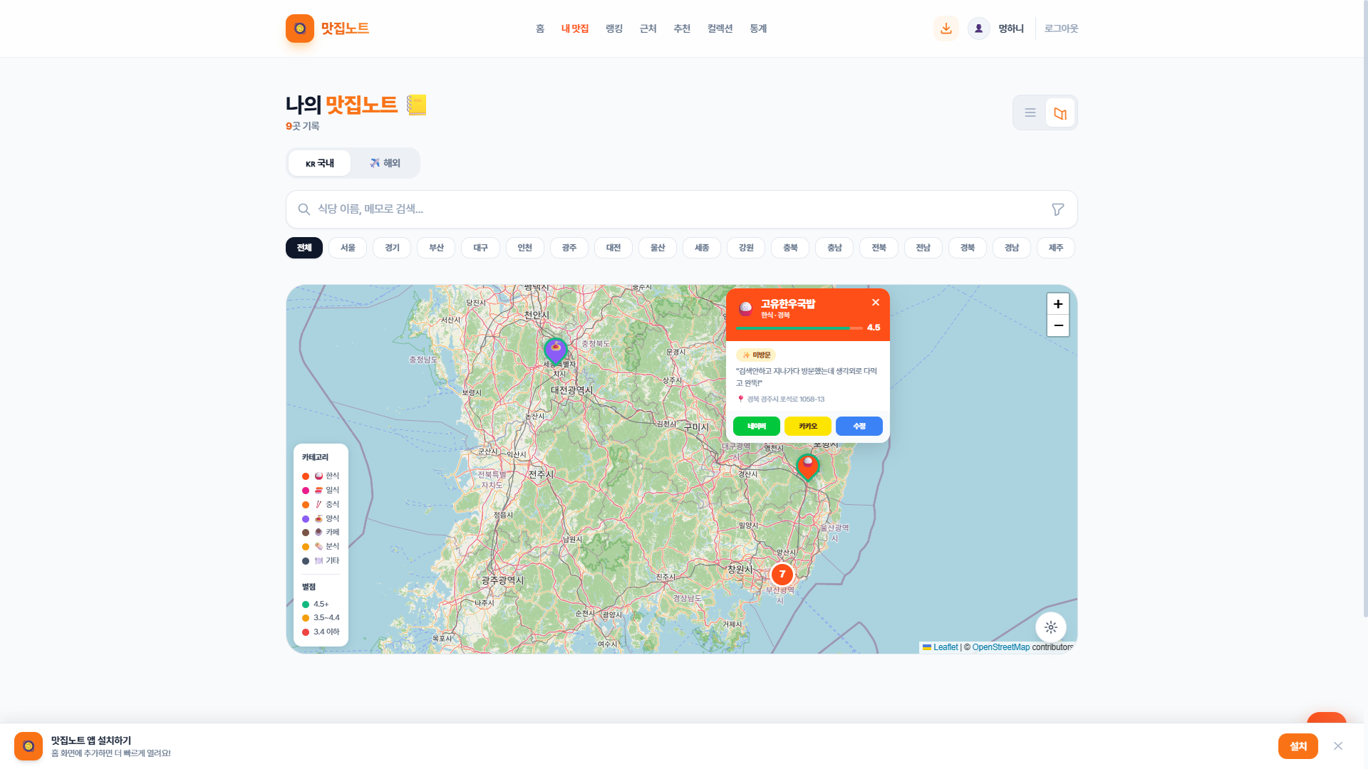Viewport: 1368px width, 769px height.
Task: Select the red map pin near 경주
Action: point(807,467)
